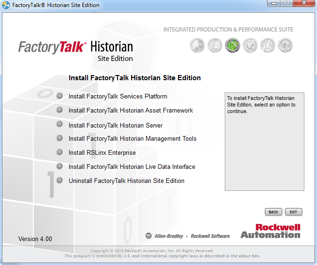The height and width of the screenshot is (265, 317).
Task: Choose Install FactoryTalk Historian Management Tools text
Action: [133, 139]
